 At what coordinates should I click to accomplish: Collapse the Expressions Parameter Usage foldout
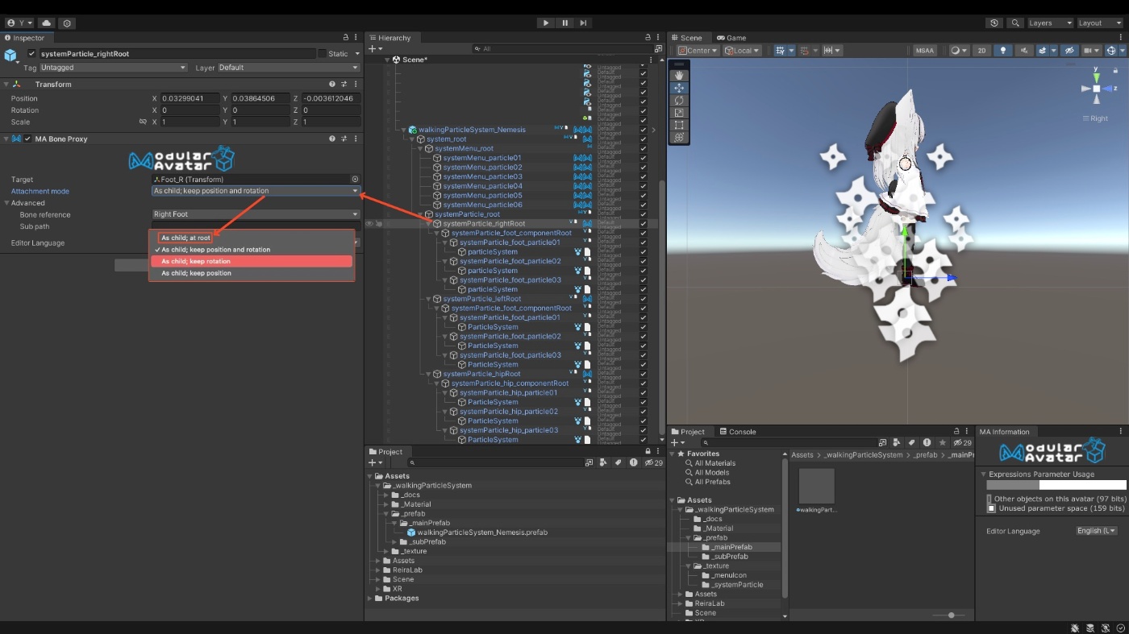pos(984,474)
